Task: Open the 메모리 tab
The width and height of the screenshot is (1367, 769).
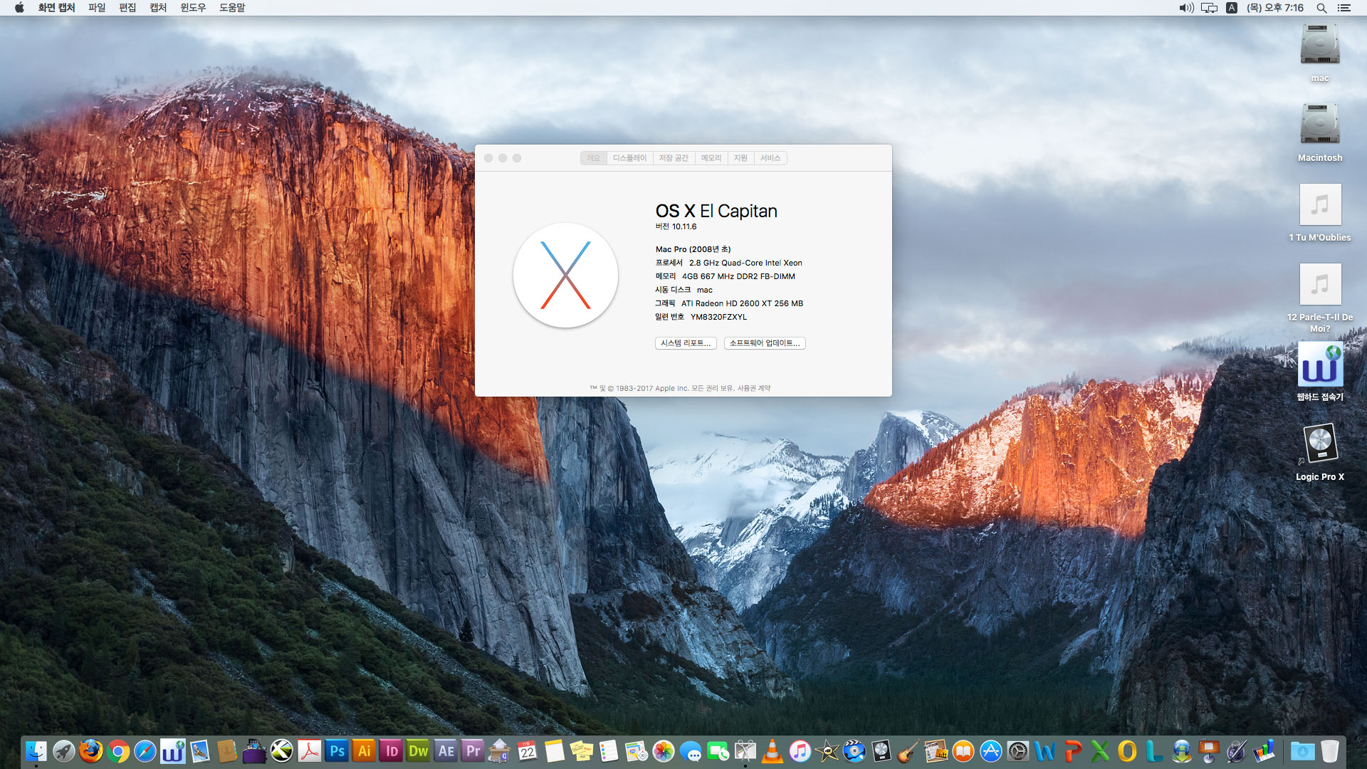Action: 711,158
